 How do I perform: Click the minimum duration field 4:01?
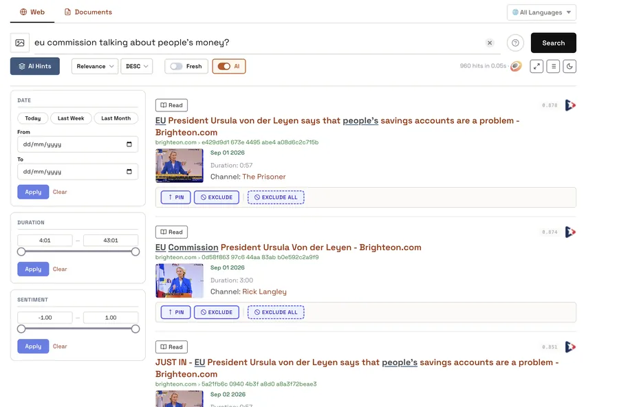tap(45, 240)
